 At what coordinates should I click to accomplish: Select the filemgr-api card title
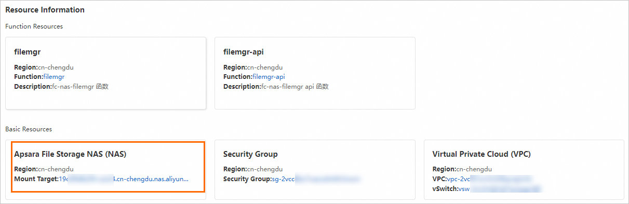click(x=244, y=52)
